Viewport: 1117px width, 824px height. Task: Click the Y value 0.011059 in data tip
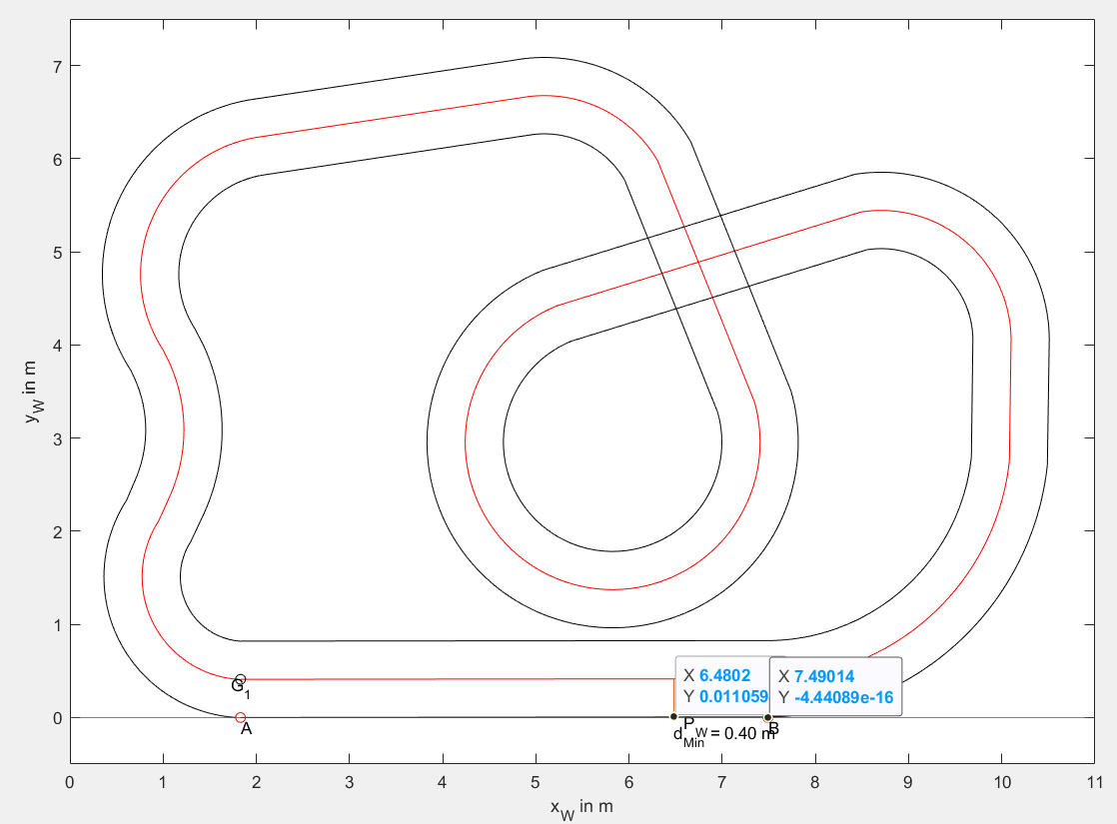click(x=733, y=696)
